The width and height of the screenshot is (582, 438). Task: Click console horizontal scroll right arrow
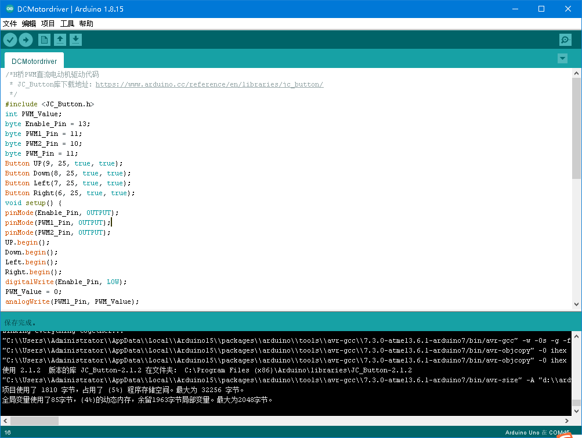567,421
